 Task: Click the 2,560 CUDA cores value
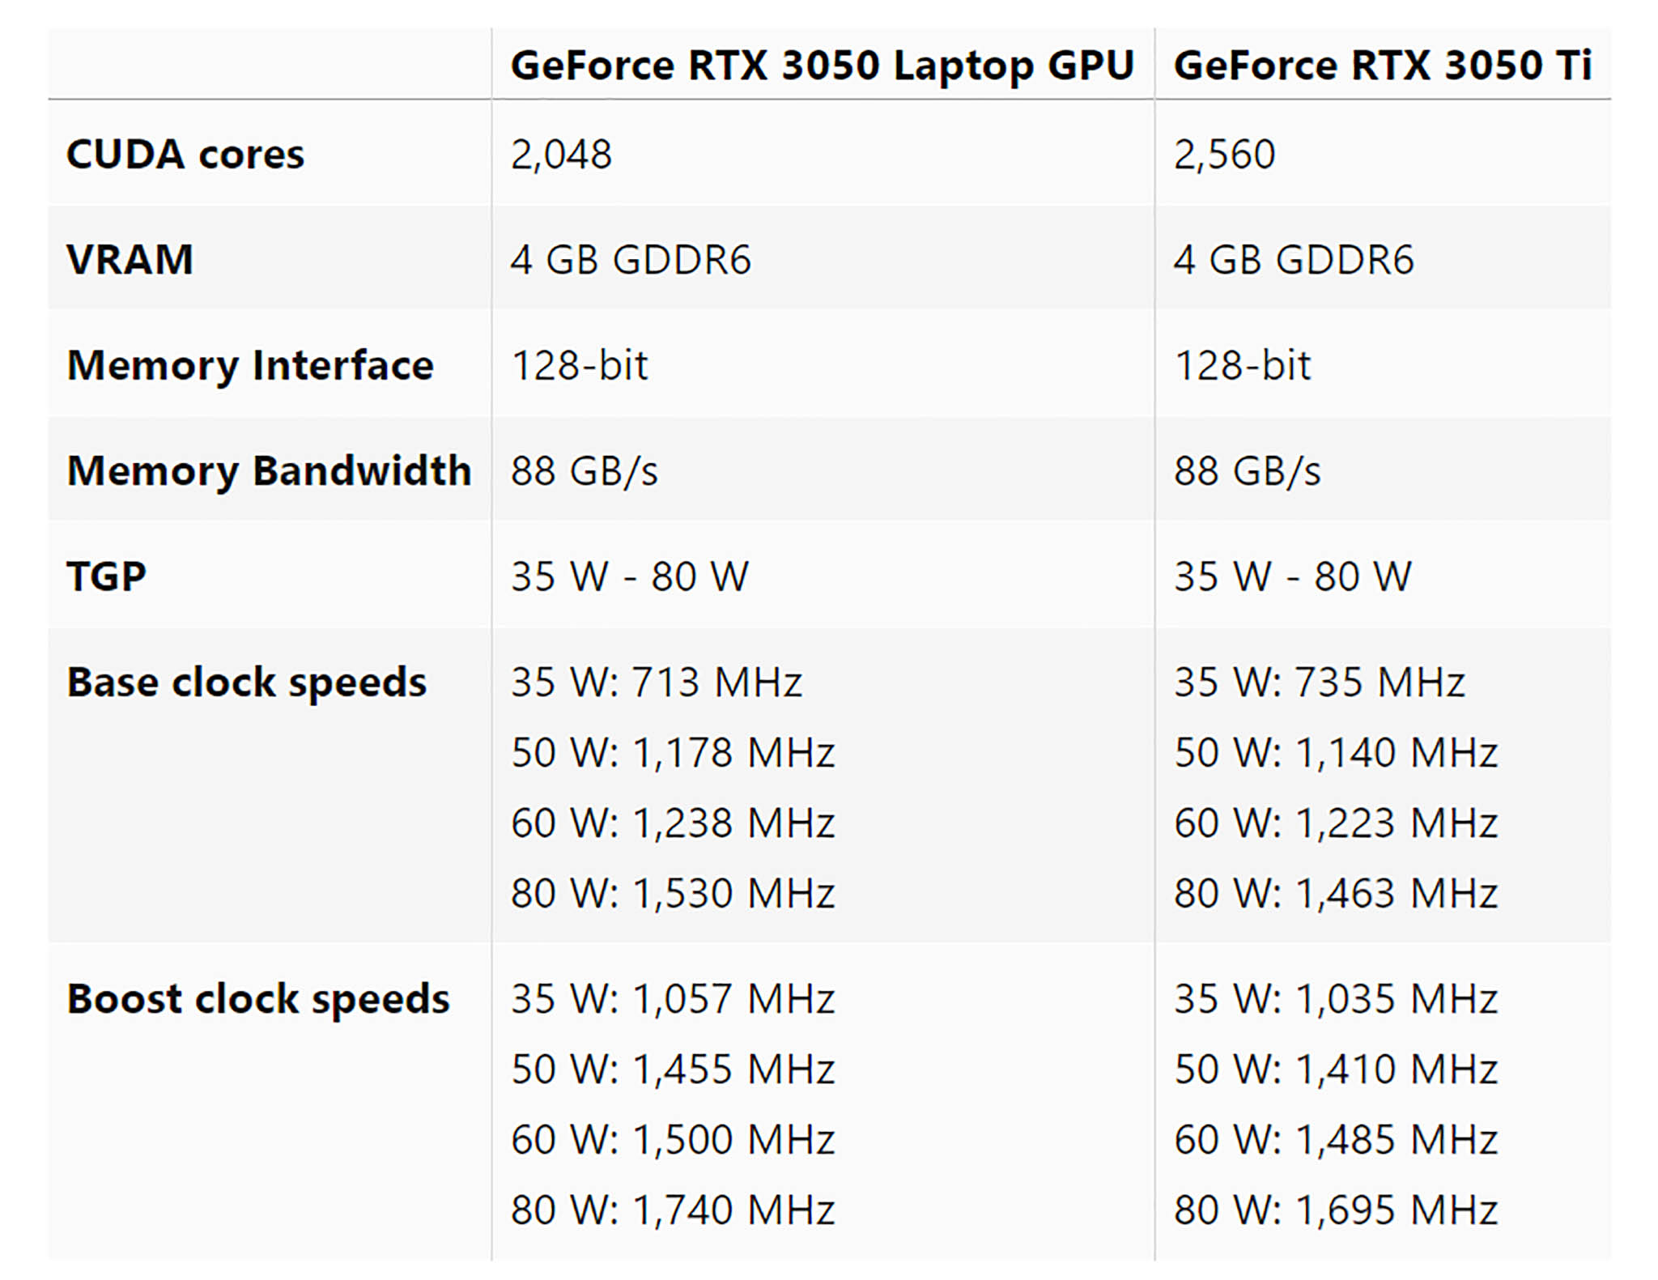1224,154
